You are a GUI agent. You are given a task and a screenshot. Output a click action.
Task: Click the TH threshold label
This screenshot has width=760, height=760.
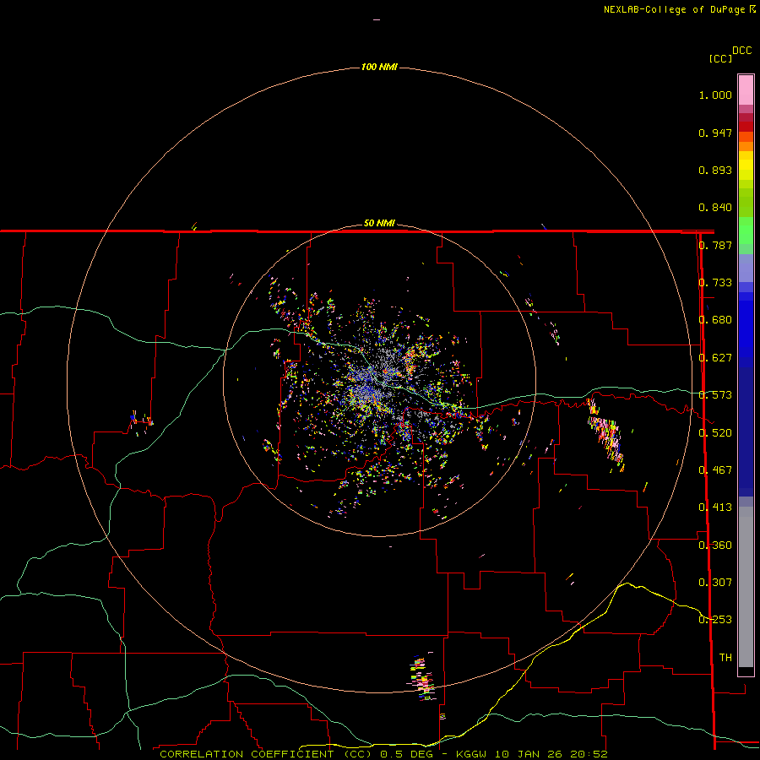click(x=725, y=658)
